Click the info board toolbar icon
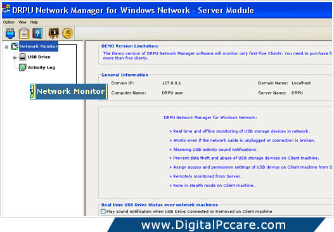 click(54, 33)
